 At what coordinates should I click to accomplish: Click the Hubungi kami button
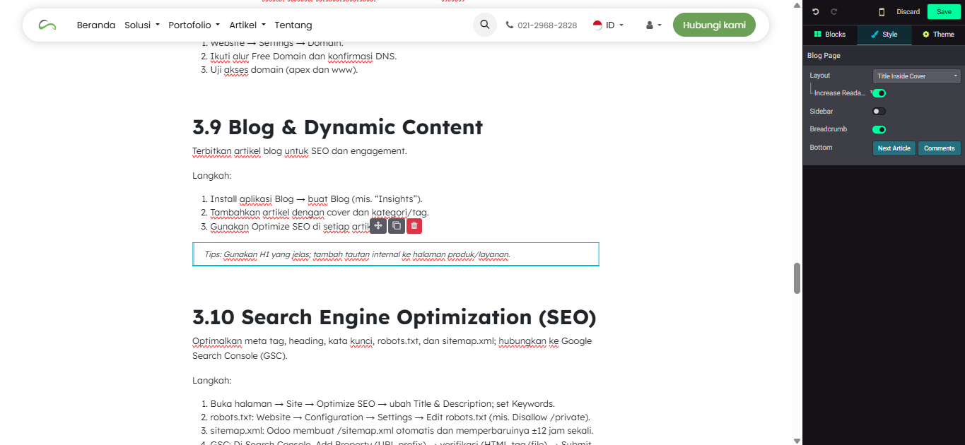714,25
